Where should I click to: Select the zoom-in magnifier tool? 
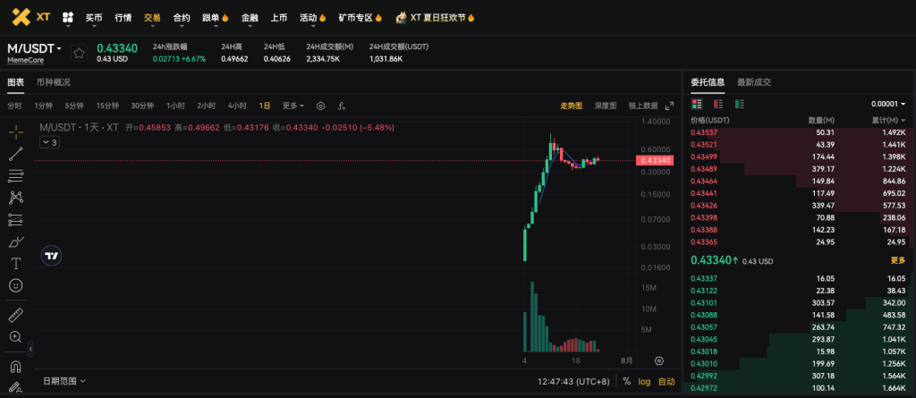(16, 336)
